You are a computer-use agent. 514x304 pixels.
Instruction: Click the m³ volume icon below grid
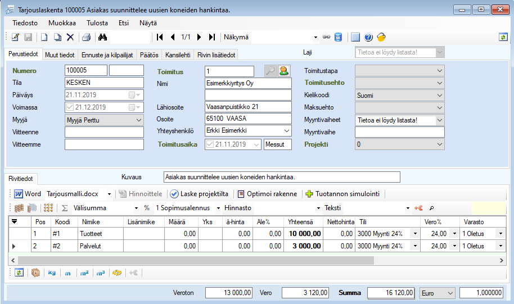(x=101, y=273)
